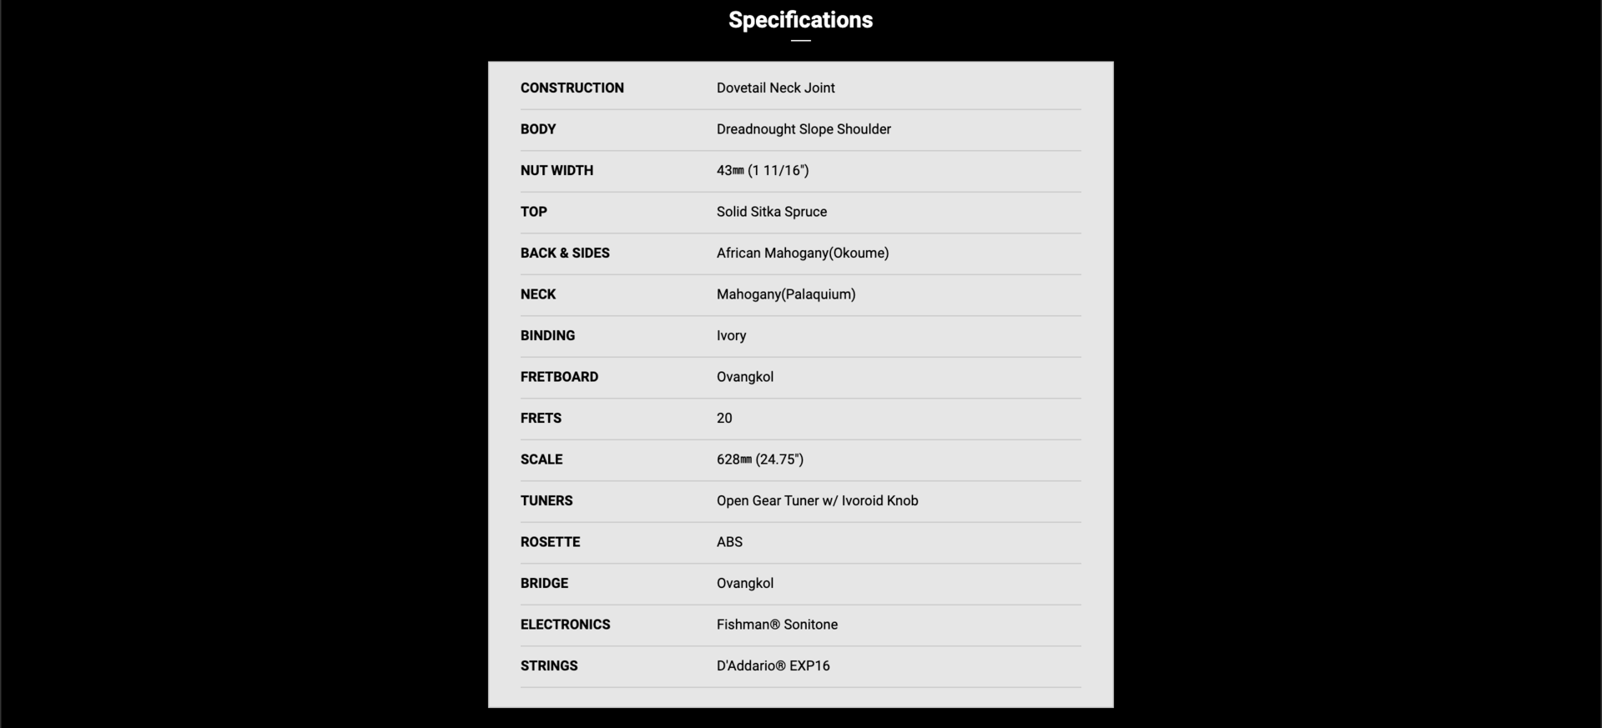Select the BINDING Ivory value
Image resolution: width=1602 pixels, height=728 pixels.
(x=731, y=335)
